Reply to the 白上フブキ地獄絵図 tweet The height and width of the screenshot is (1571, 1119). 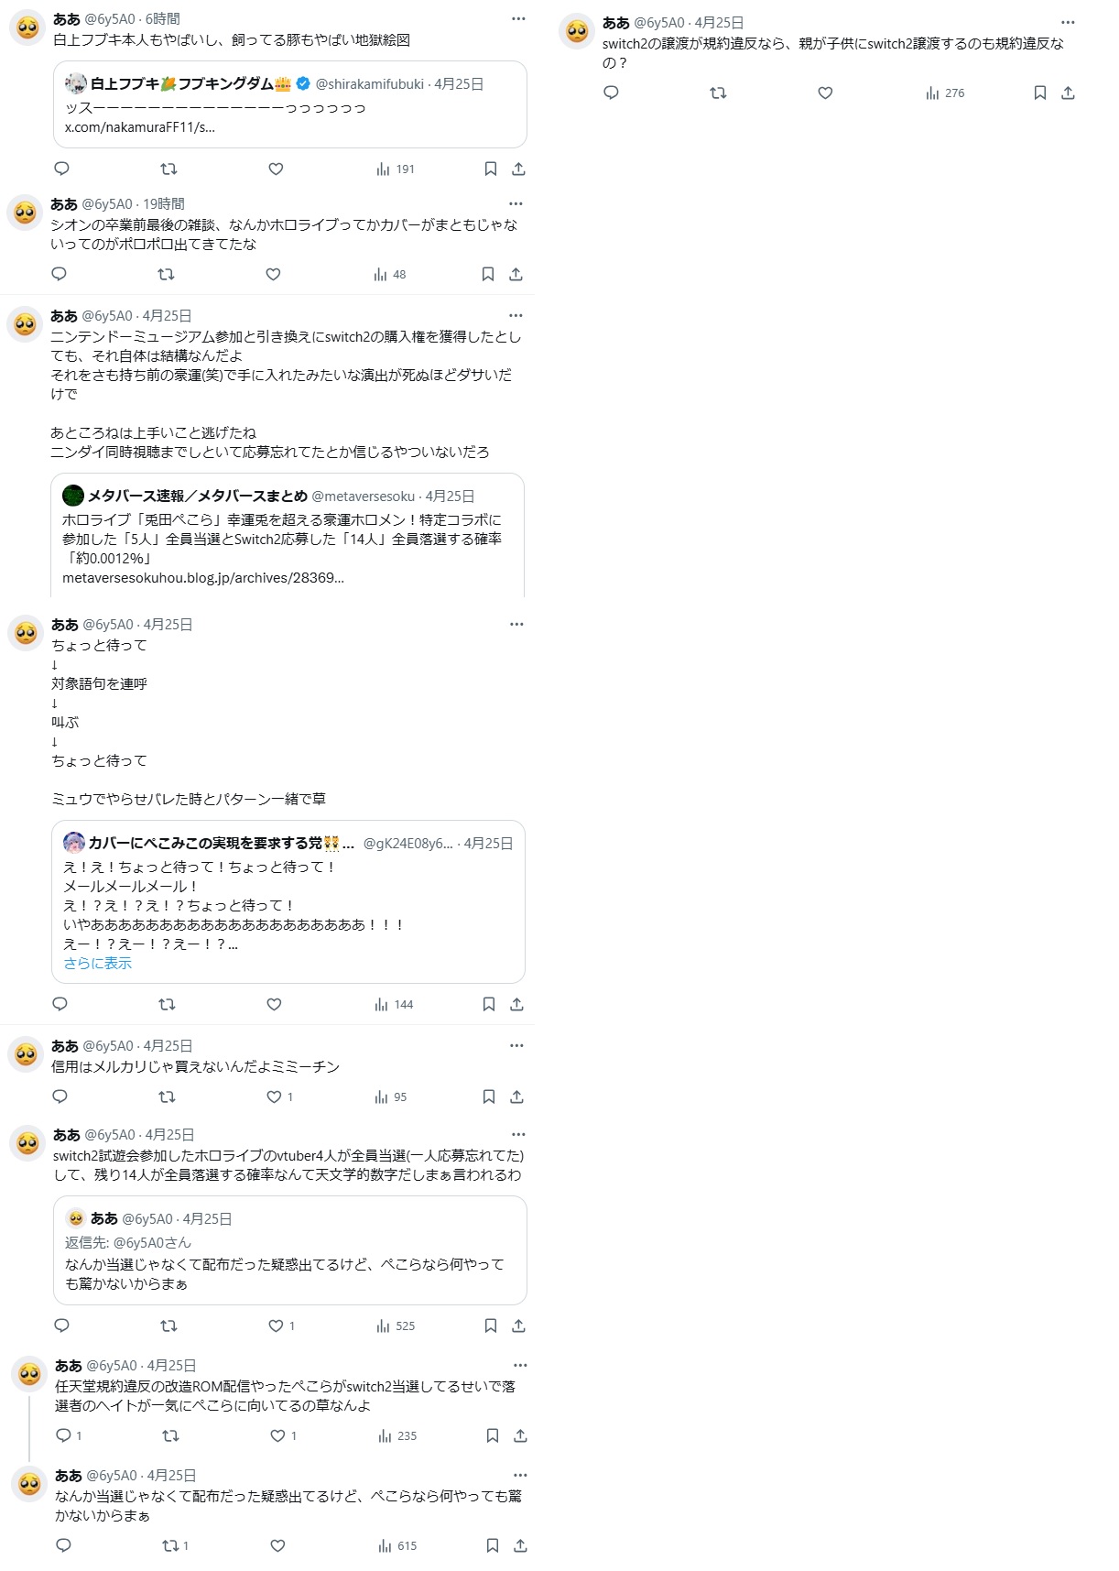pos(62,169)
